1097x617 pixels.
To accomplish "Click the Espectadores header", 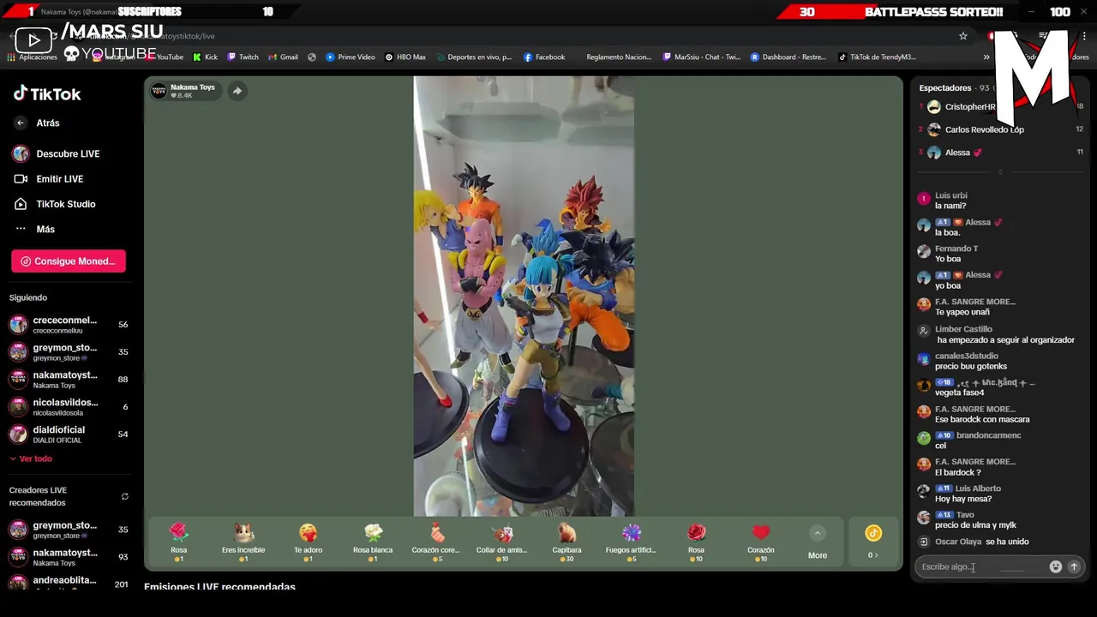I will pos(944,87).
